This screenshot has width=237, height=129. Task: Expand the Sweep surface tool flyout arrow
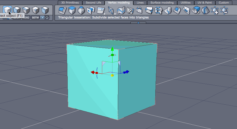point(105,14)
